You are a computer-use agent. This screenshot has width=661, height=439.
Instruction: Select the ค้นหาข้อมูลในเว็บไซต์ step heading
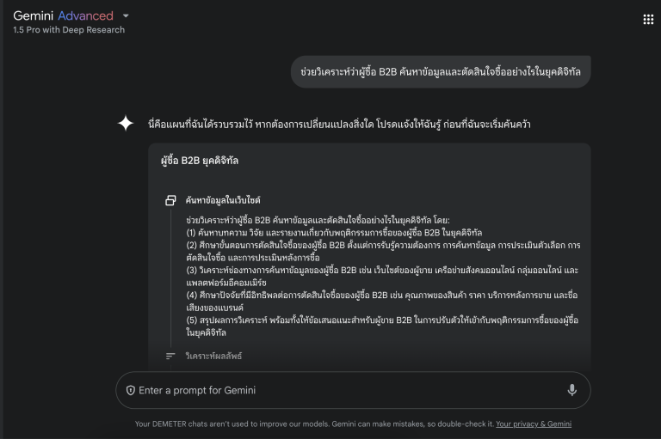[223, 200]
